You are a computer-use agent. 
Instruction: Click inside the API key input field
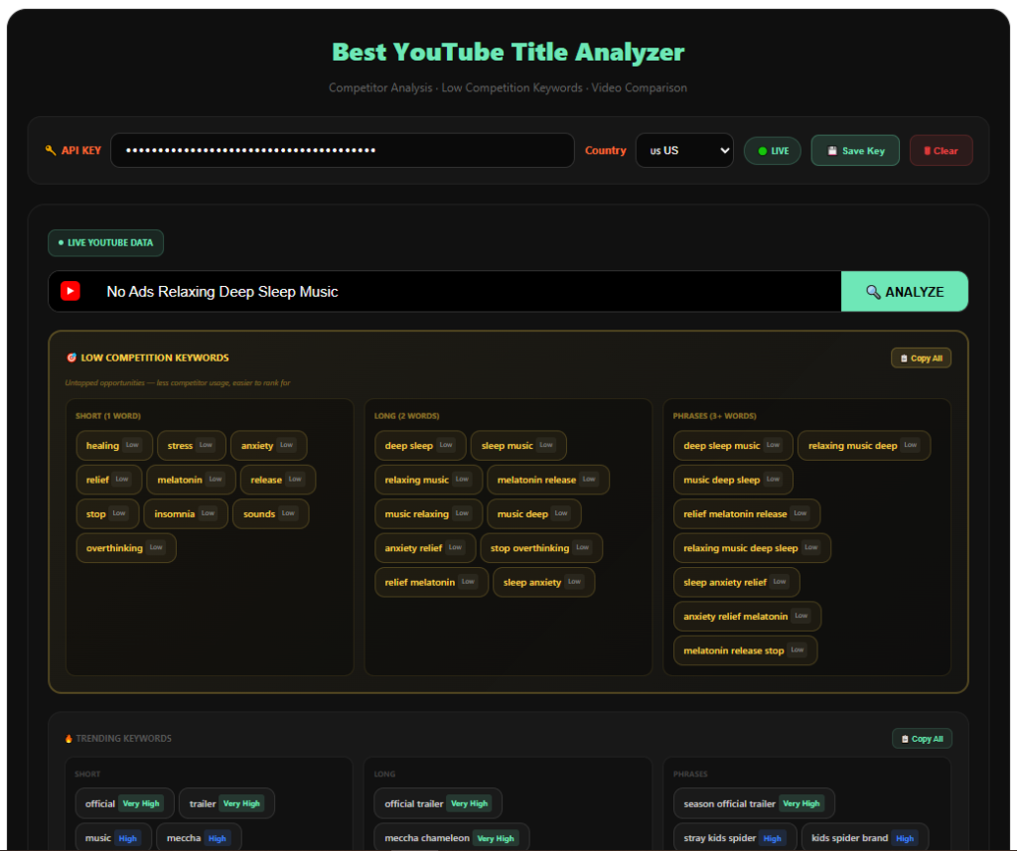coord(343,151)
